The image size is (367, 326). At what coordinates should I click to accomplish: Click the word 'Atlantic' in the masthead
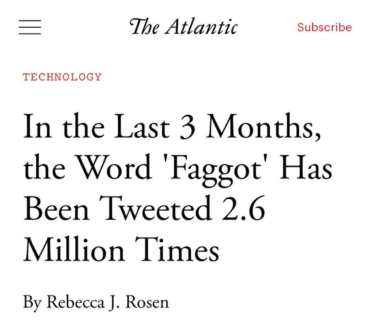201,27
